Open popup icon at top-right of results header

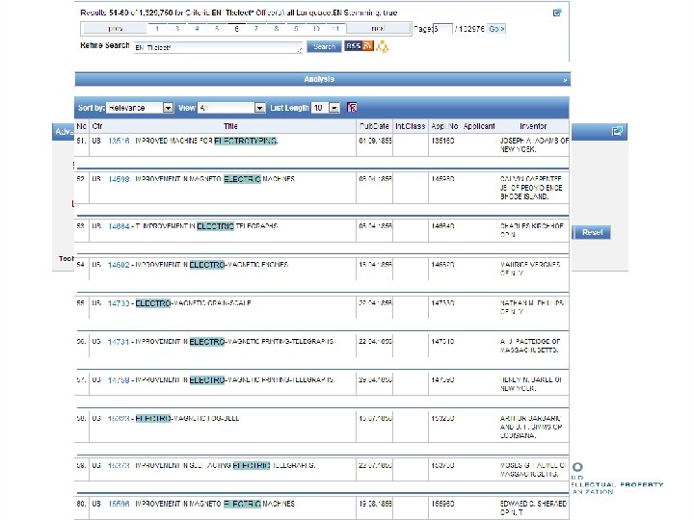tap(557, 13)
